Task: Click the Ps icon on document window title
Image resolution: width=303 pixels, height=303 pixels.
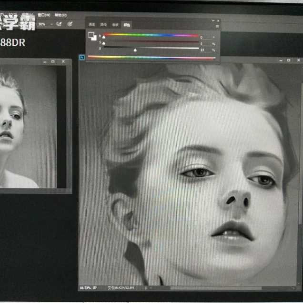Action: click(82, 57)
